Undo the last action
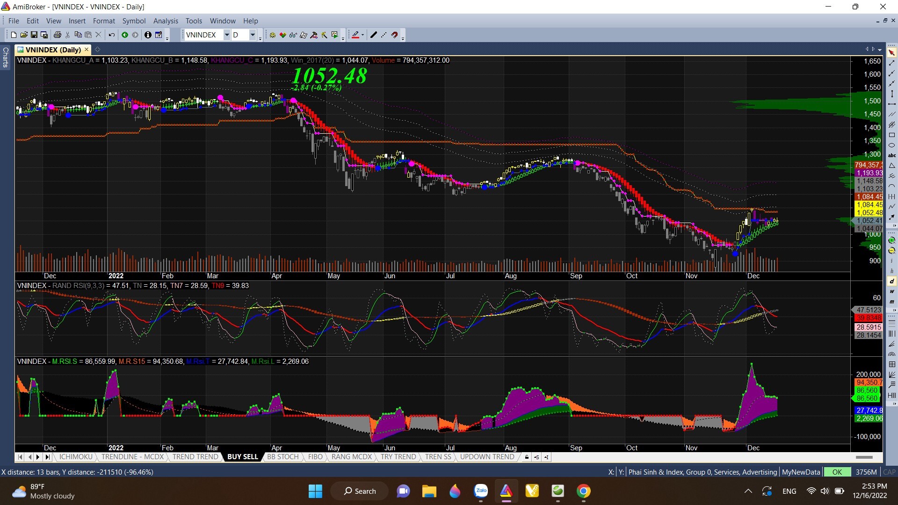The height and width of the screenshot is (505, 898). click(112, 35)
